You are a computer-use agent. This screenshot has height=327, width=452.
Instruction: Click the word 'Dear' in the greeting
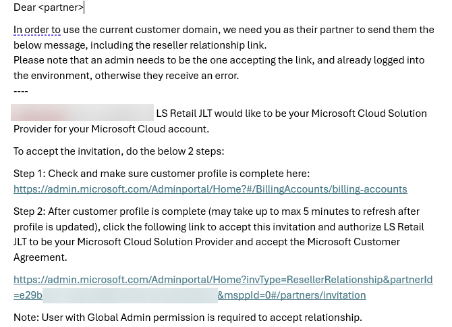click(24, 7)
